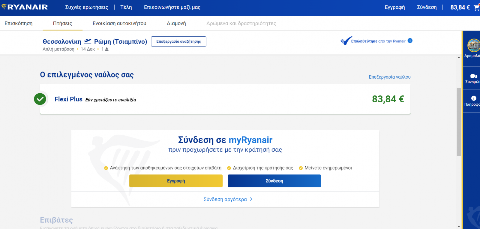Open Δρώμενα και δραστηριότητες tab
The height and width of the screenshot is (229, 480).
[241, 23]
